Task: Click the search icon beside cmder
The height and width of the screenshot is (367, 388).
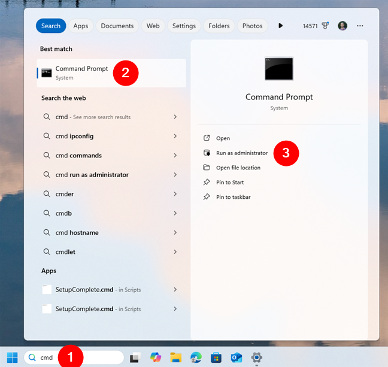Action: click(x=47, y=194)
